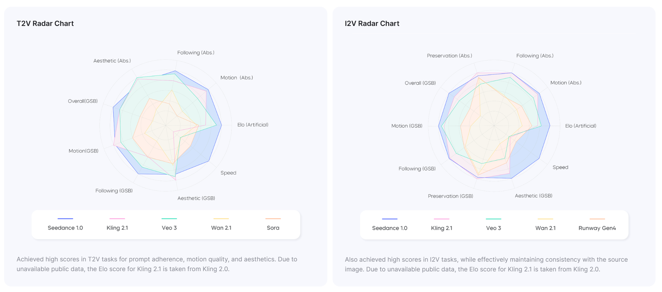The image size is (662, 292).
Task: Click Sora legend entry
Action: (x=273, y=224)
